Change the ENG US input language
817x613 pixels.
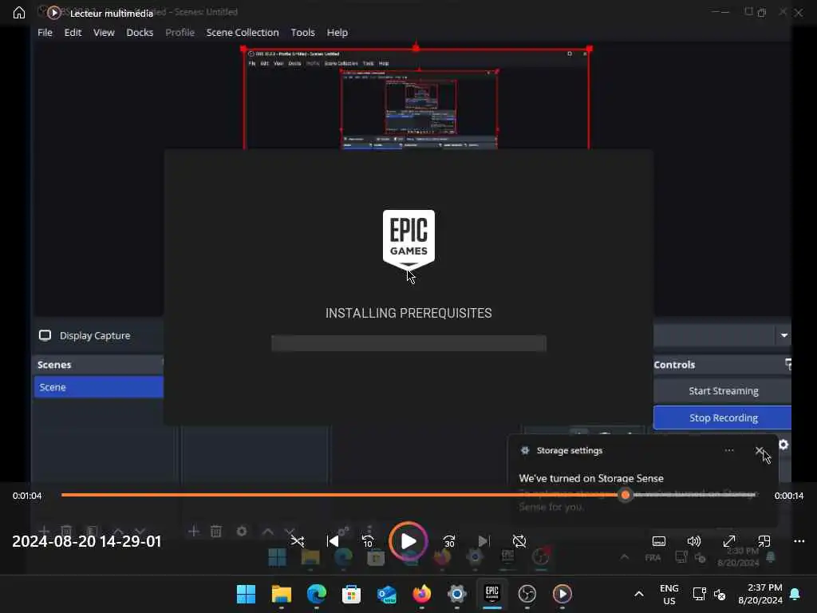[x=669, y=594]
